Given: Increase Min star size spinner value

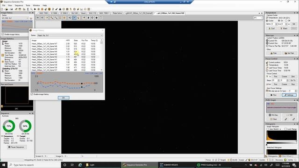Looking at the screenshot, I should point(296,90).
